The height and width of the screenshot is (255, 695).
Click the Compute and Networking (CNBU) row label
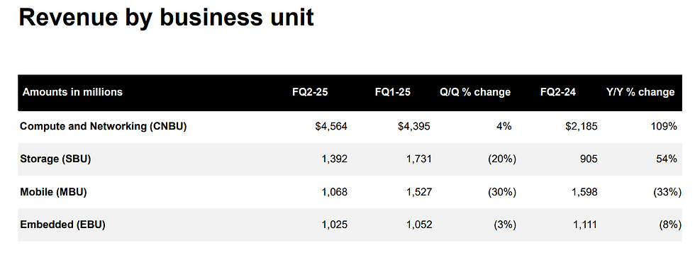point(104,126)
